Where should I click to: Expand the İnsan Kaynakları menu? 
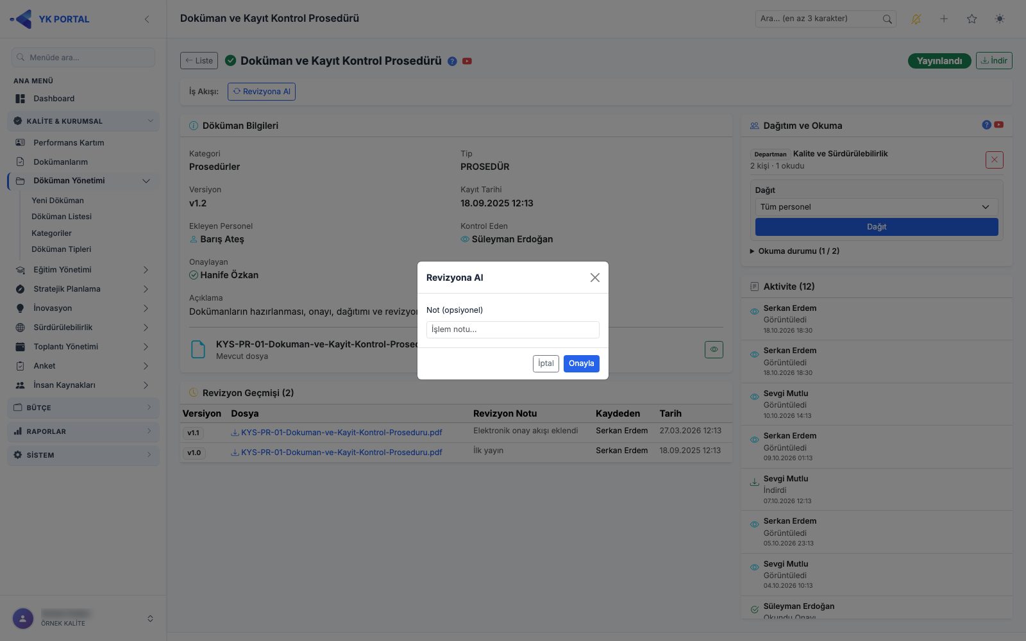coord(83,385)
